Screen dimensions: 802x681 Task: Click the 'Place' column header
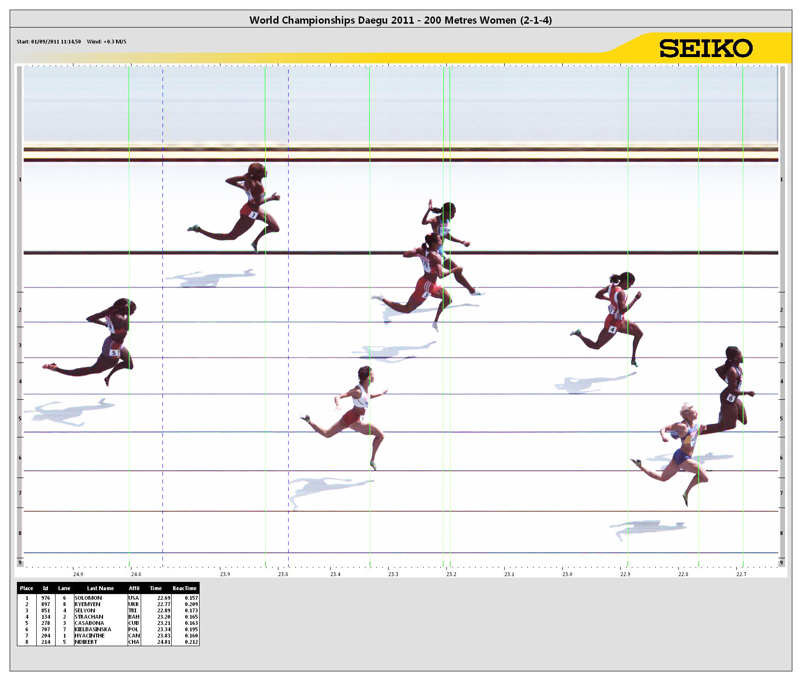coord(27,588)
